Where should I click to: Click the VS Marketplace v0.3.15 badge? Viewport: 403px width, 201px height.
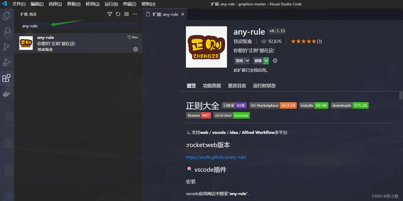pos(273,105)
